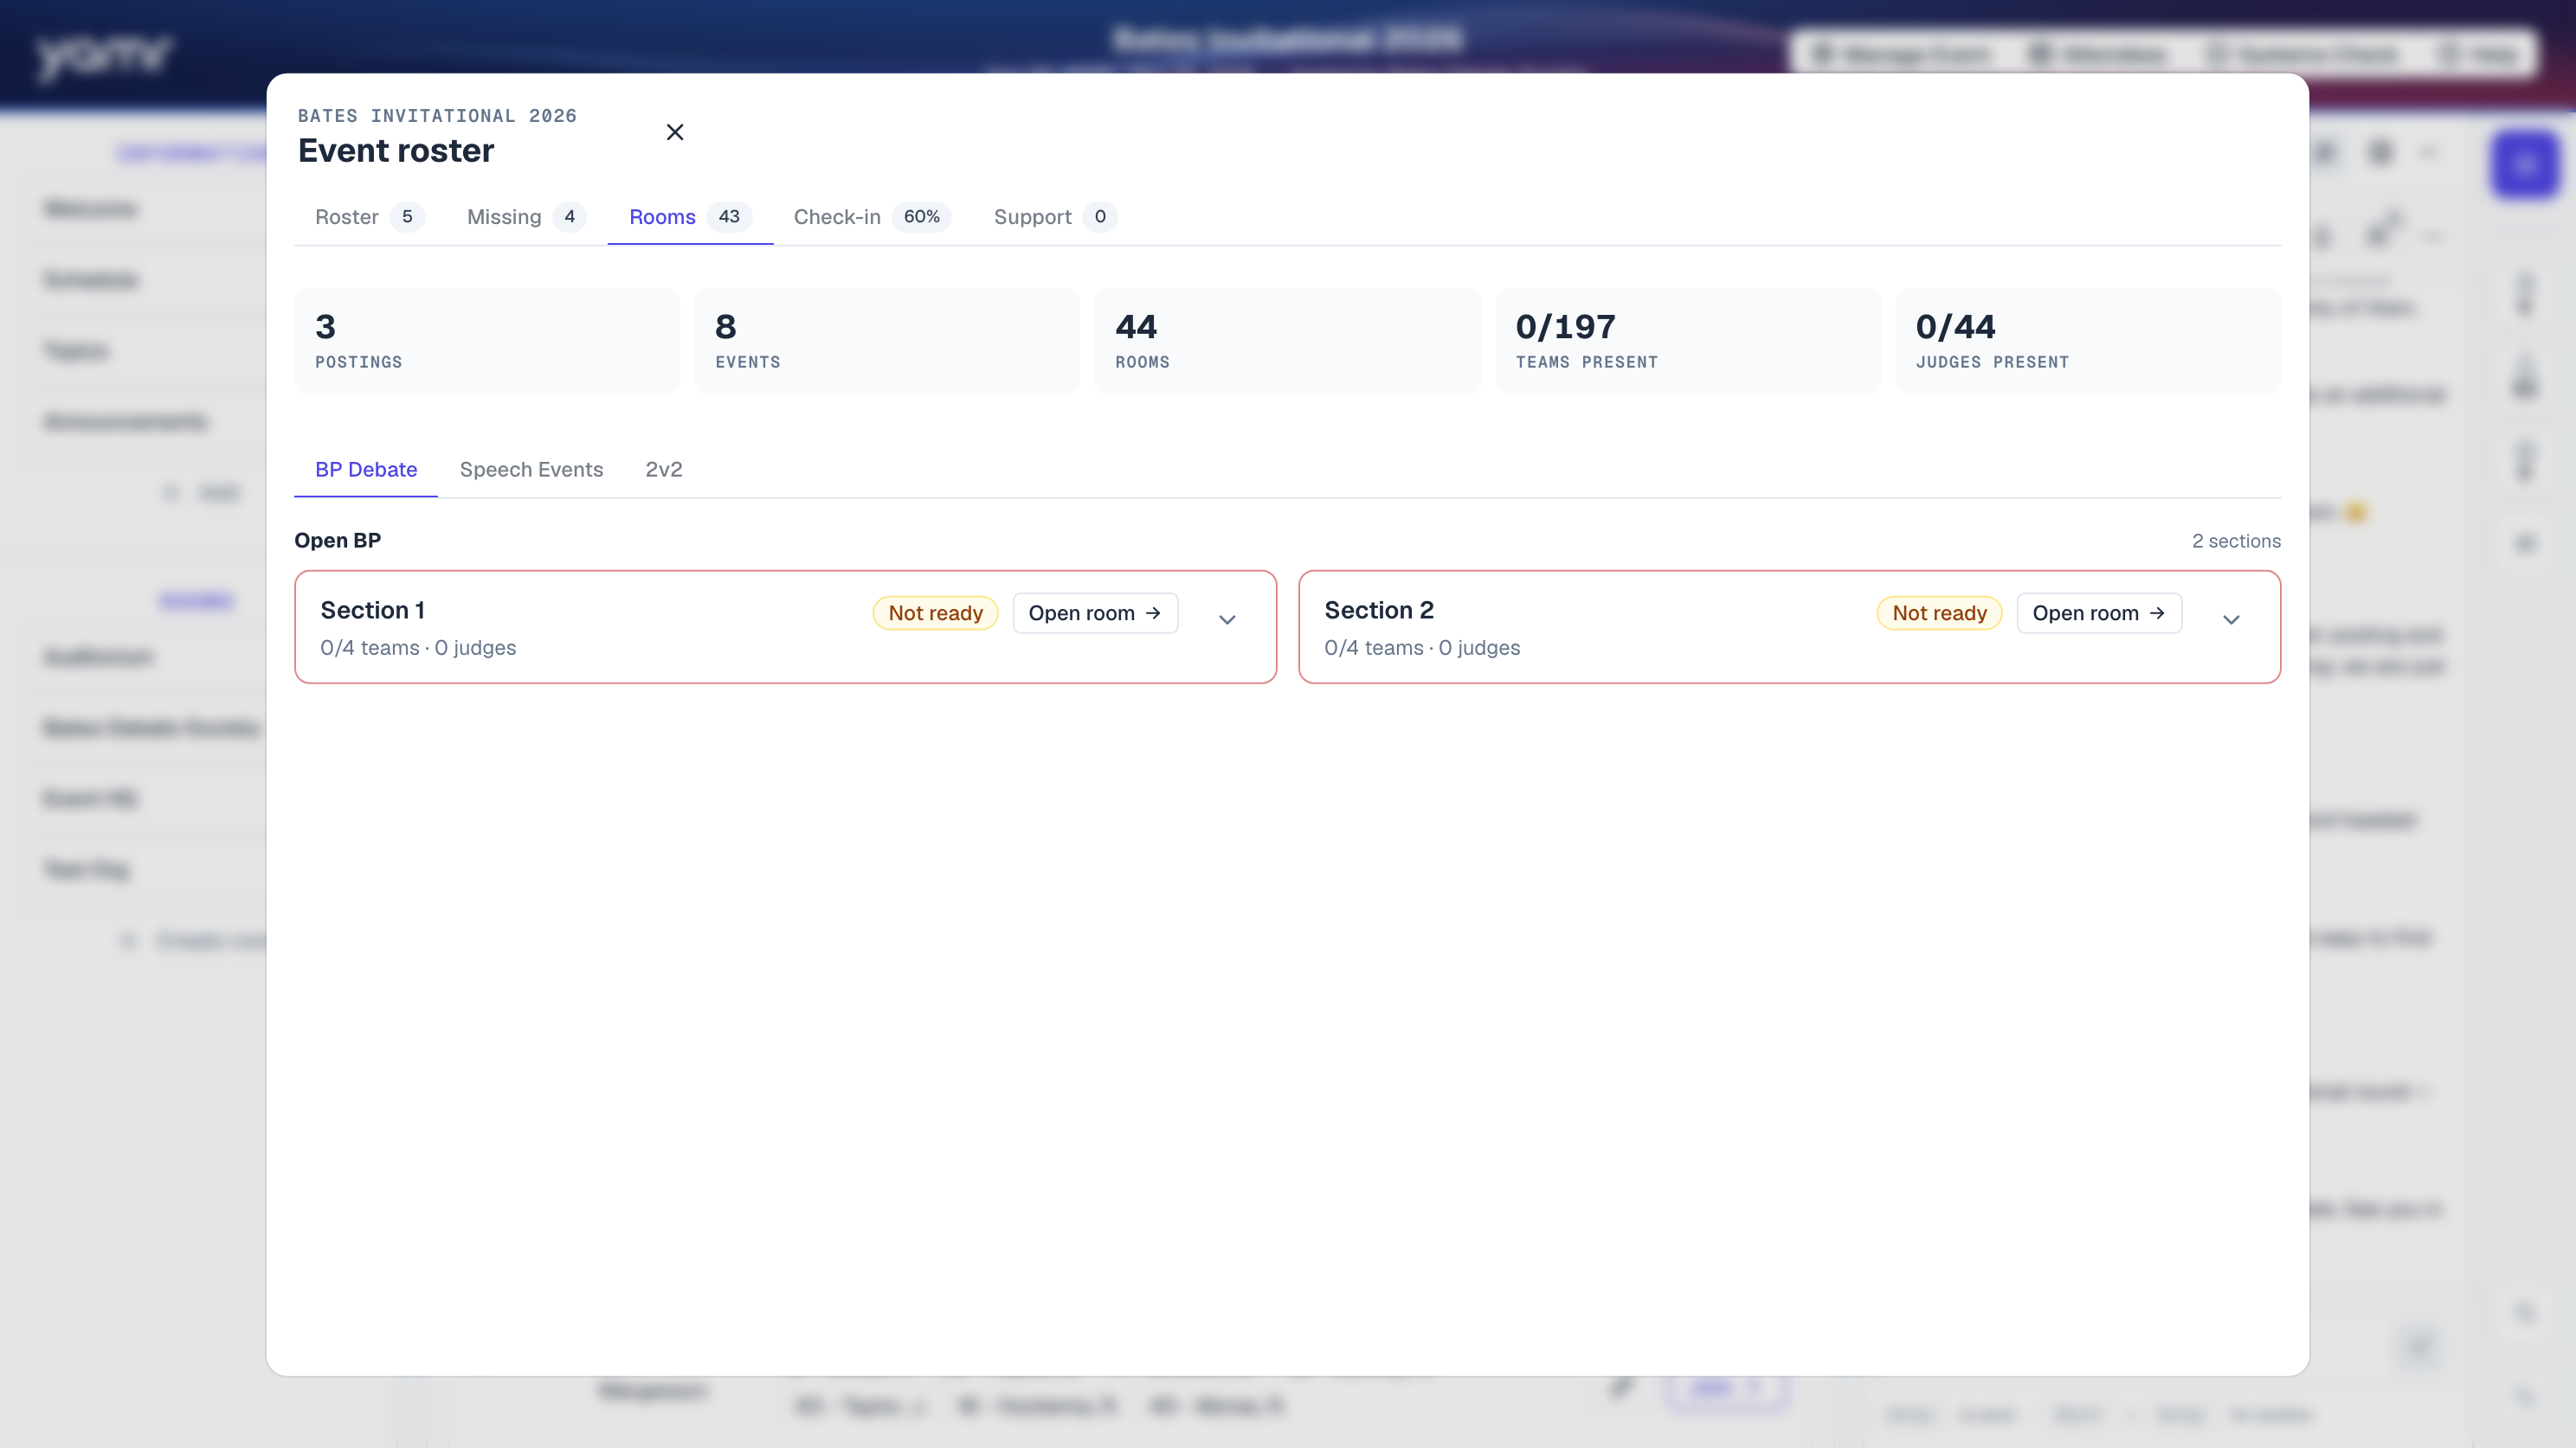Click the Rooms stat card
The image size is (2576, 1448).
(x=1287, y=341)
